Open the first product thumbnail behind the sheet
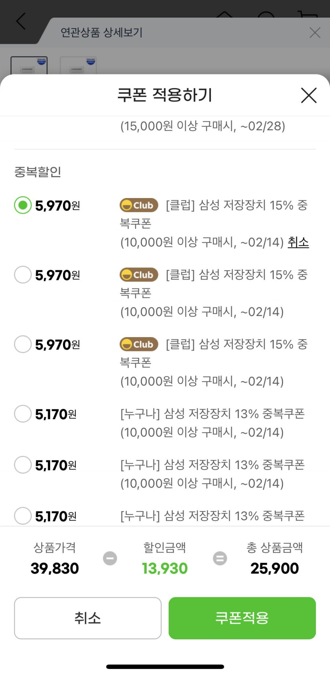Image resolution: width=330 pixels, height=676 pixels. [29, 65]
